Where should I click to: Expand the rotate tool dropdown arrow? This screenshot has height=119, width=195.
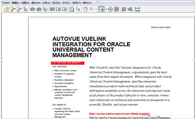(96, 9)
